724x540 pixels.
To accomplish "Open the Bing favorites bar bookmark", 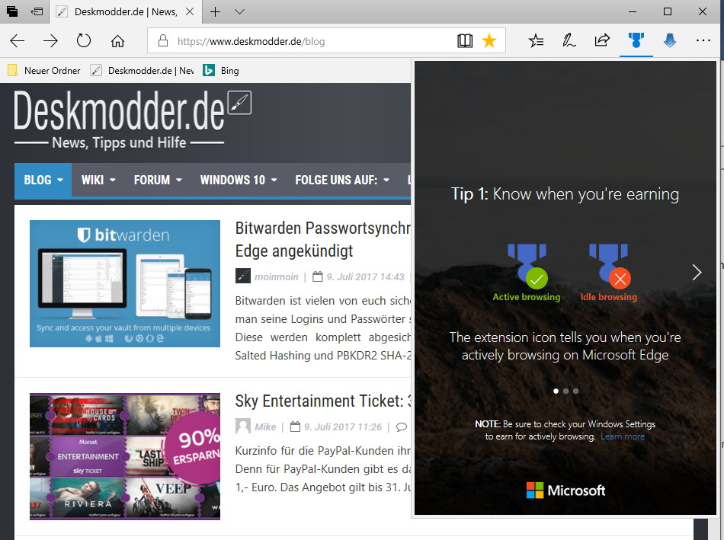I will click(x=221, y=71).
